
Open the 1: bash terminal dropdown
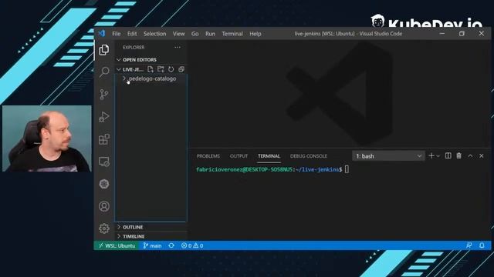click(388, 156)
